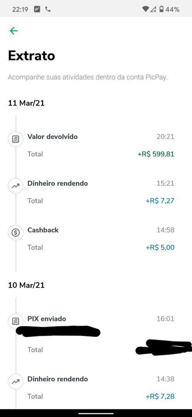Tap the +R$ 7,27 earnings amount
This screenshot has width=192, height=417.
(x=160, y=201)
